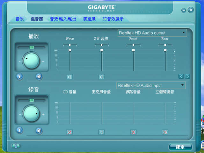
Task: Enable the 立體聲混音 recording source
Action: [x=165, y=132]
